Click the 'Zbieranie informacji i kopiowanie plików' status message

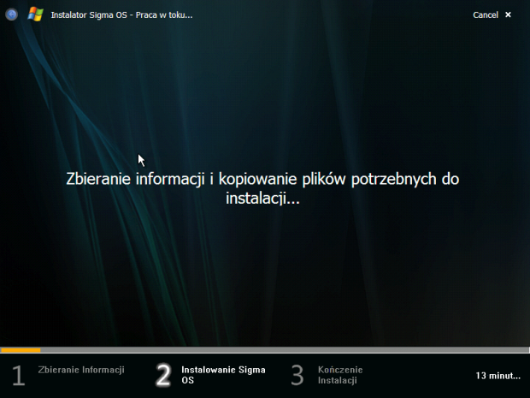(x=262, y=188)
